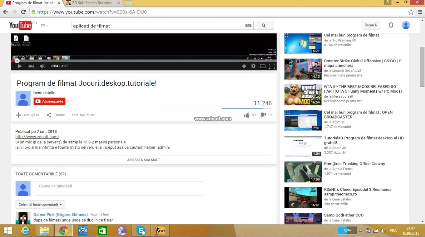Open the on-screen keyboard icon in search box

[248, 25]
